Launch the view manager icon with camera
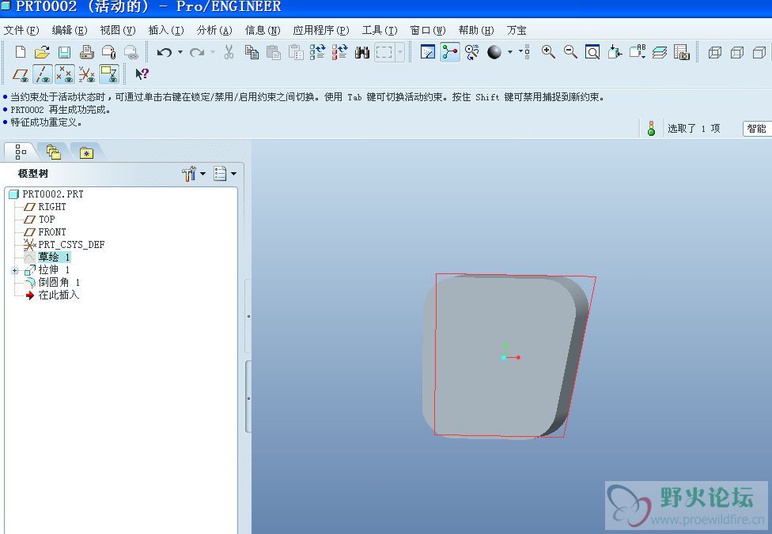Viewport: 772px width, 534px height. coord(681,51)
